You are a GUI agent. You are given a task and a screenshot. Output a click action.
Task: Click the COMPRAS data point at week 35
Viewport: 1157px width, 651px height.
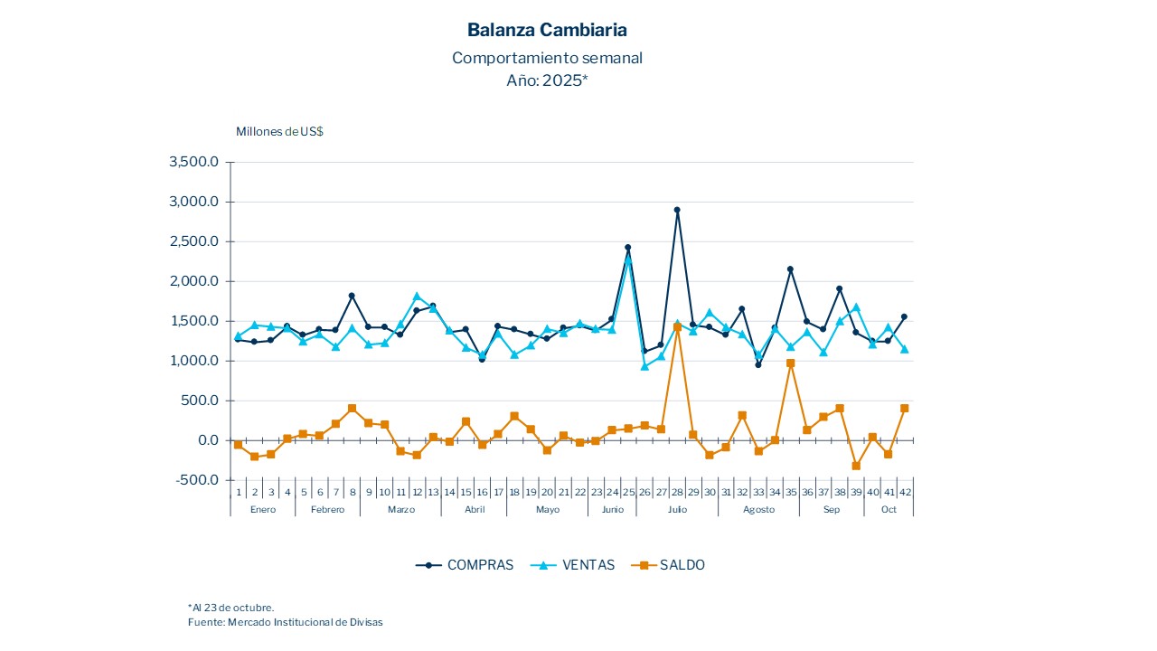[x=790, y=269]
